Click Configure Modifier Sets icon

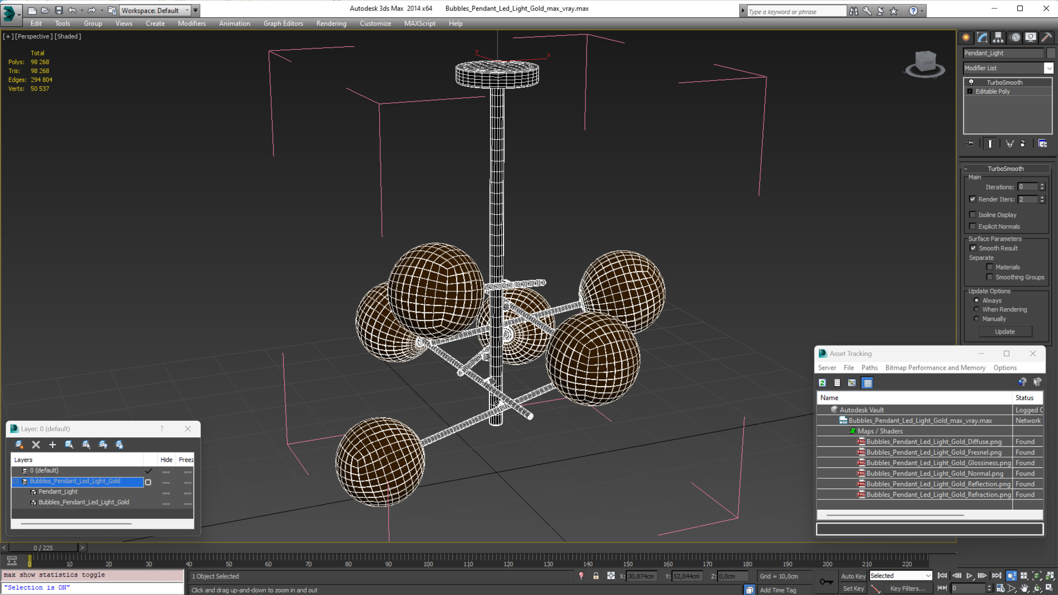(1043, 144)
